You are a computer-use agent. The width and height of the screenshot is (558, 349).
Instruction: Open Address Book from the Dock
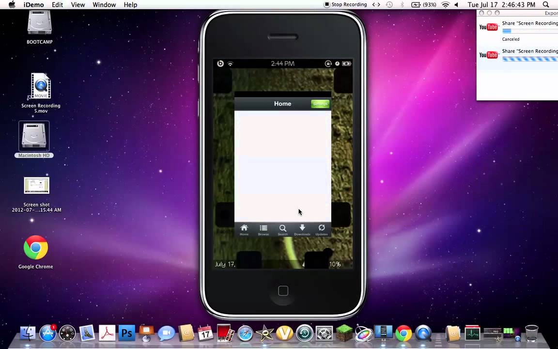click(x=186, y=333)
